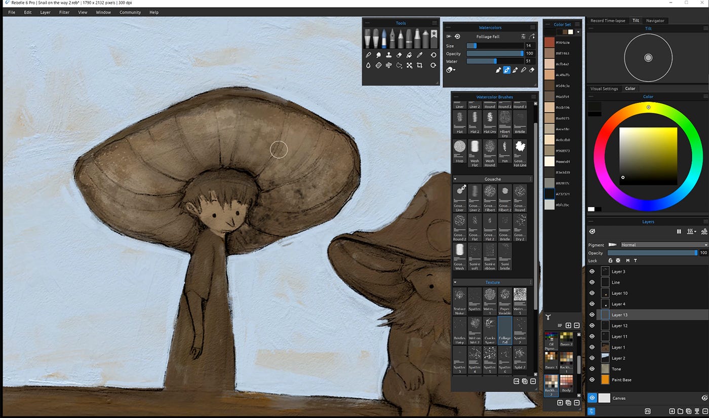The width and height of the screenshot is (709, 418).
Task: Click the Undo arrow in Tools panel
Action: pyautogui.click(x=434, y=55)
